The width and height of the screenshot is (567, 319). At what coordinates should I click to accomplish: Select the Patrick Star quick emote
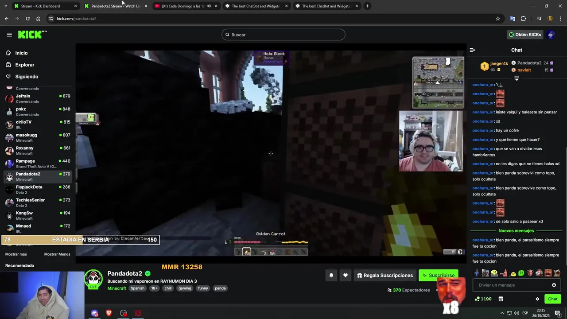coord(503,273)
